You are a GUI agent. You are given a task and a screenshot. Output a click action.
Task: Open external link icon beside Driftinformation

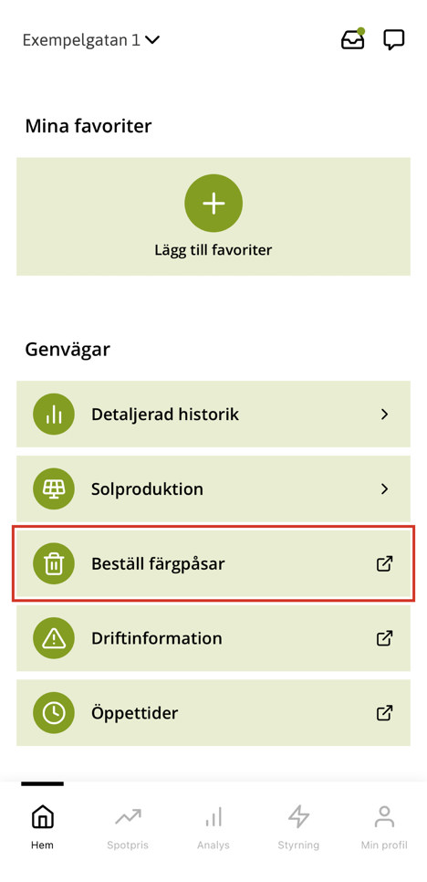tap(384, 638)
